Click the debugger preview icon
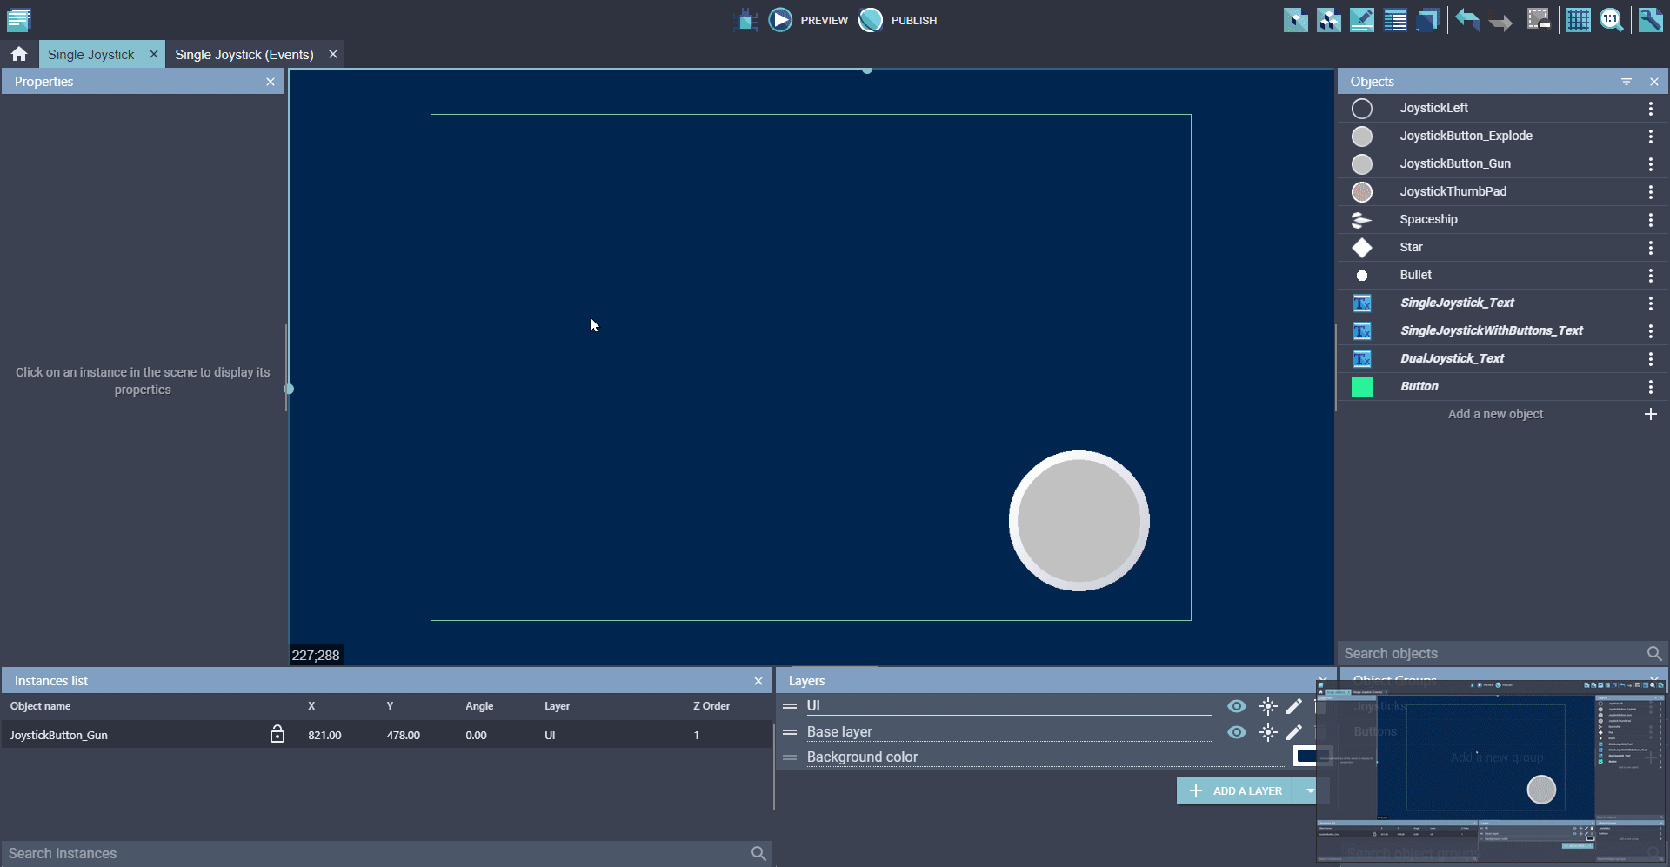 (745, 20)
